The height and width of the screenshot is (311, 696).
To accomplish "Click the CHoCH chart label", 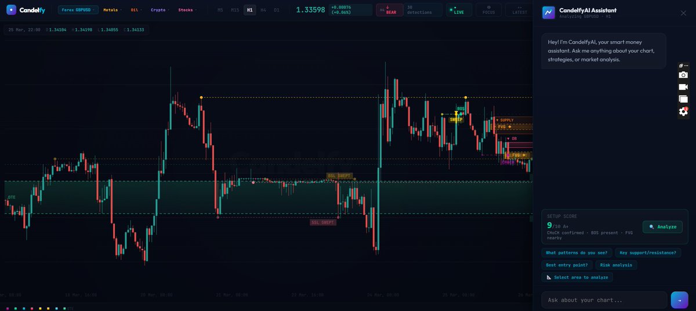I will click(508, 162).
